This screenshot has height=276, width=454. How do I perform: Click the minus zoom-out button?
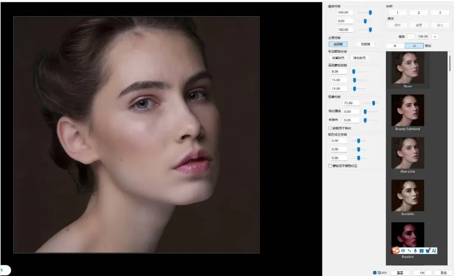(x=411, y=37)
